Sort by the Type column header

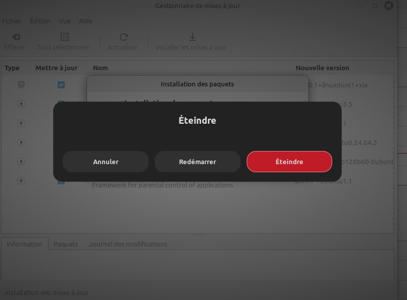click(12, 68)
